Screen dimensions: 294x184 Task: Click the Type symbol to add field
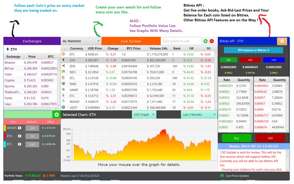181,41
